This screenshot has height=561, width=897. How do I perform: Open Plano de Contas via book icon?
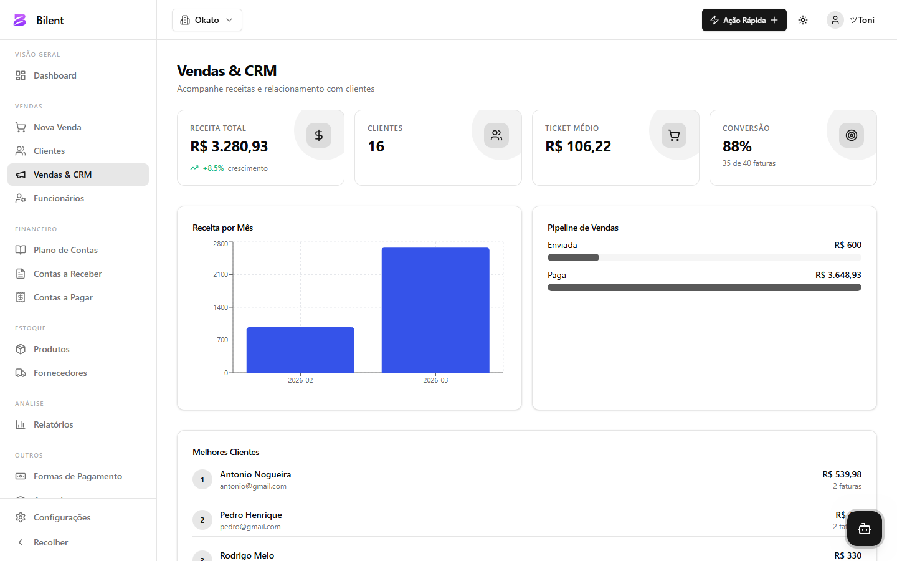pos(21,250)
